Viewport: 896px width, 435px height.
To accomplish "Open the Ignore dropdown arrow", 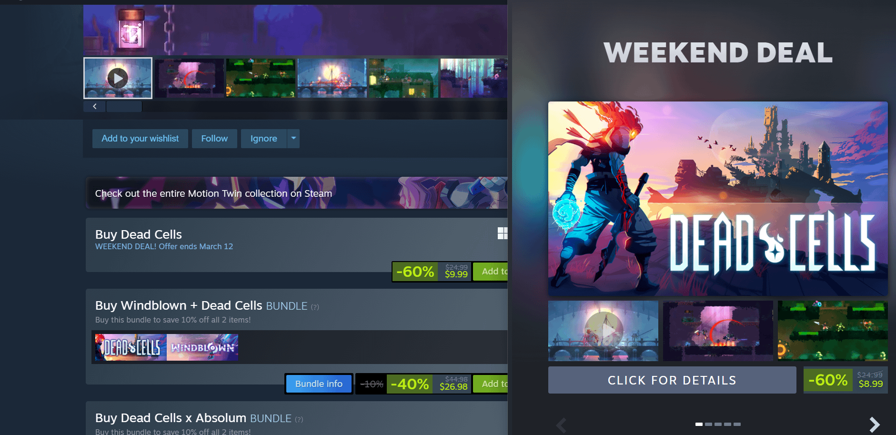I will tap(293, 139).
